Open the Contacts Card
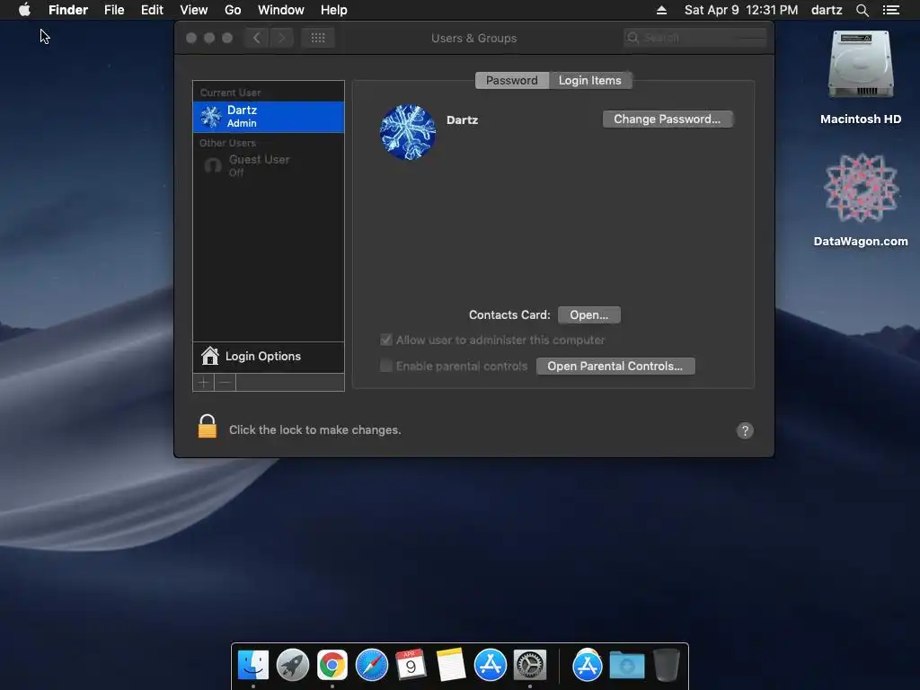The image size is (920, 690). (x=589, y=315)
